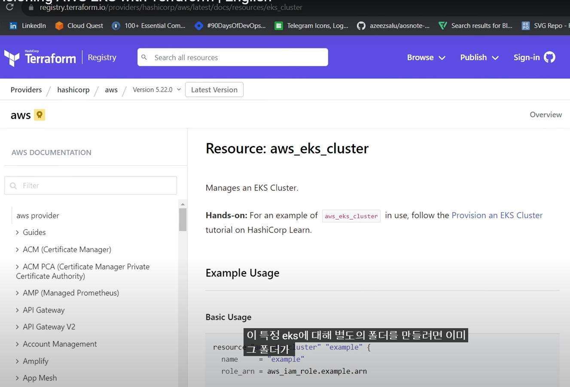Click the role_arn code line
Viewport: 570px width, 387px height.
click(x=294, y=371)
